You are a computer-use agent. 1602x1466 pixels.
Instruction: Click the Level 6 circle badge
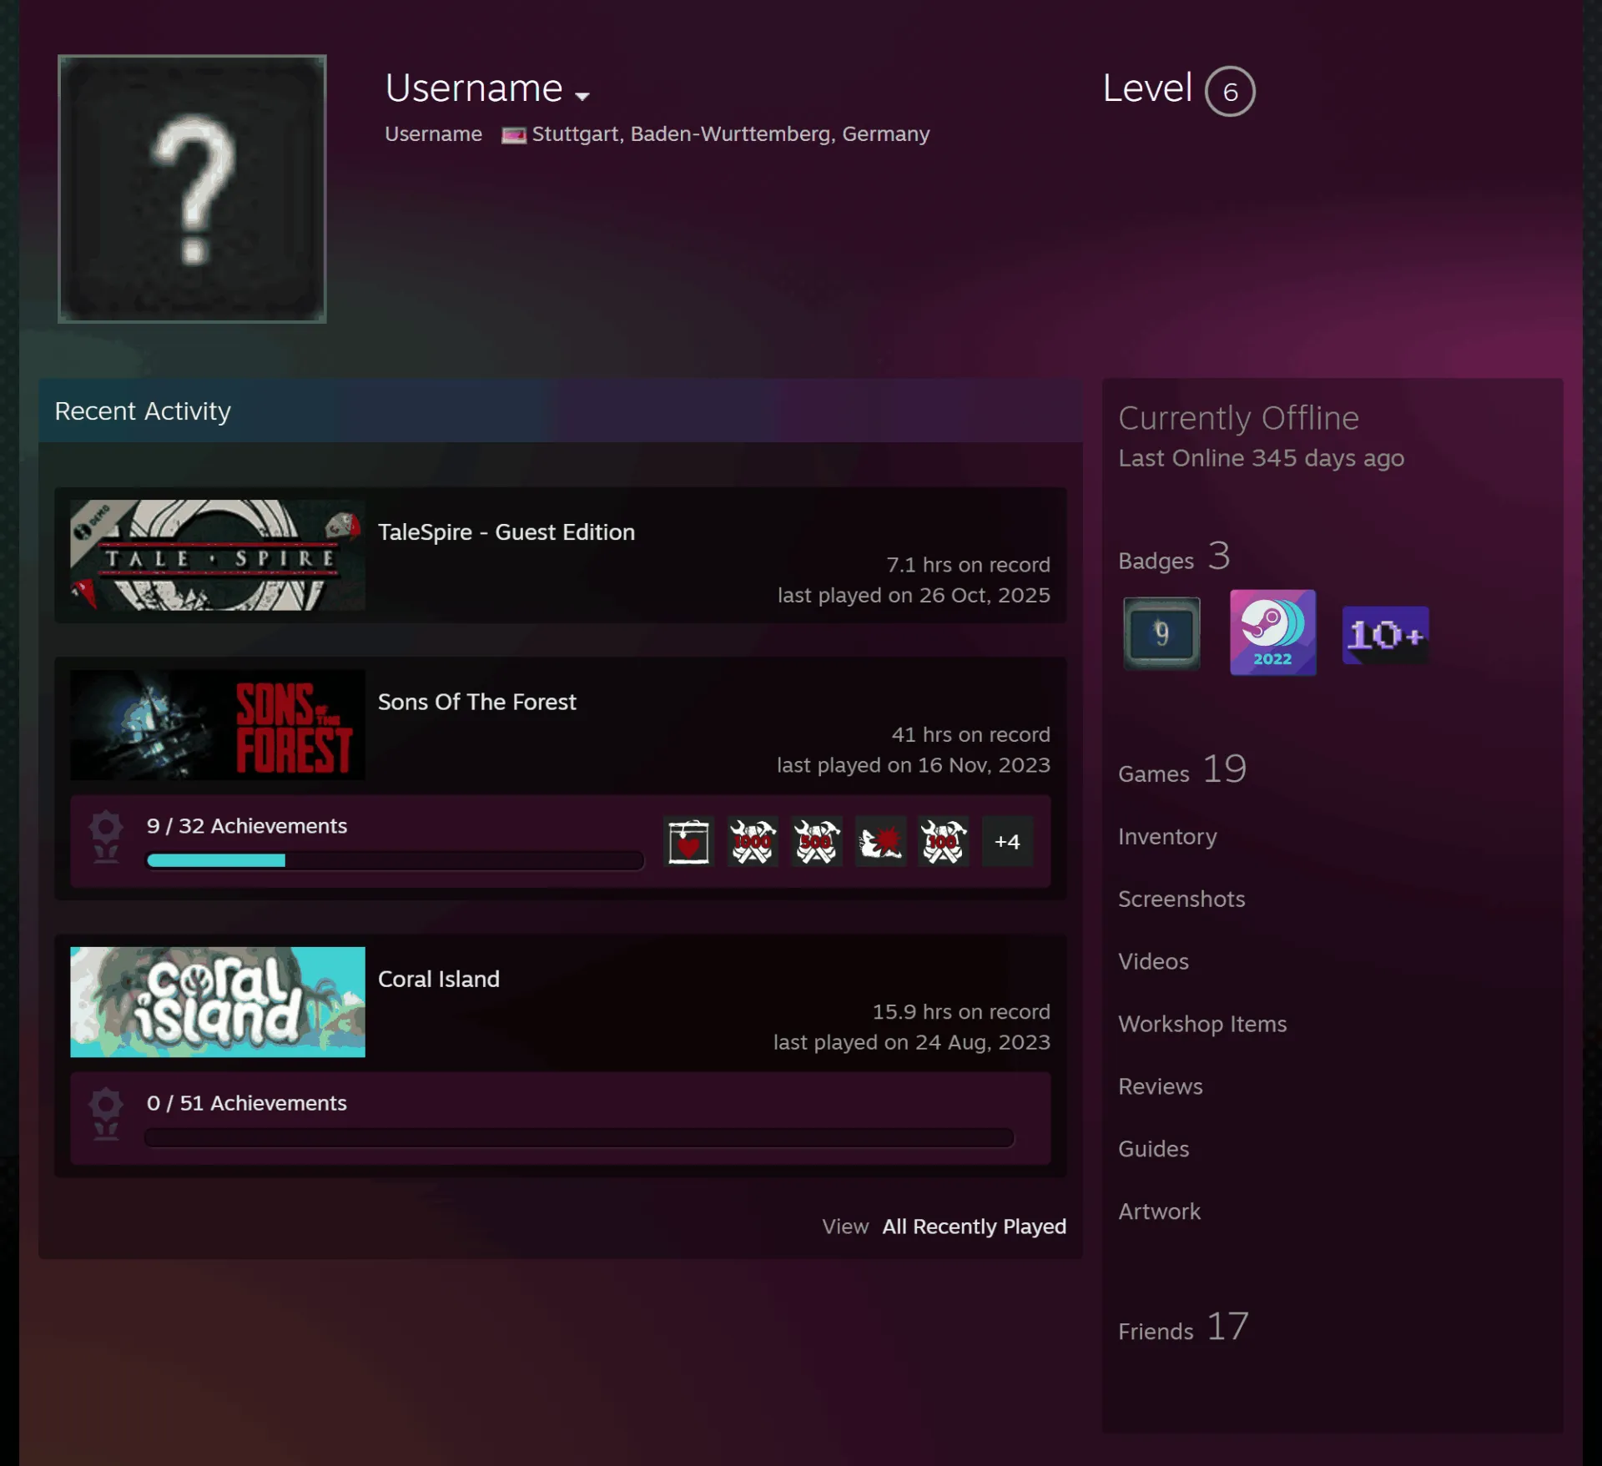(x=1230, y=91)
